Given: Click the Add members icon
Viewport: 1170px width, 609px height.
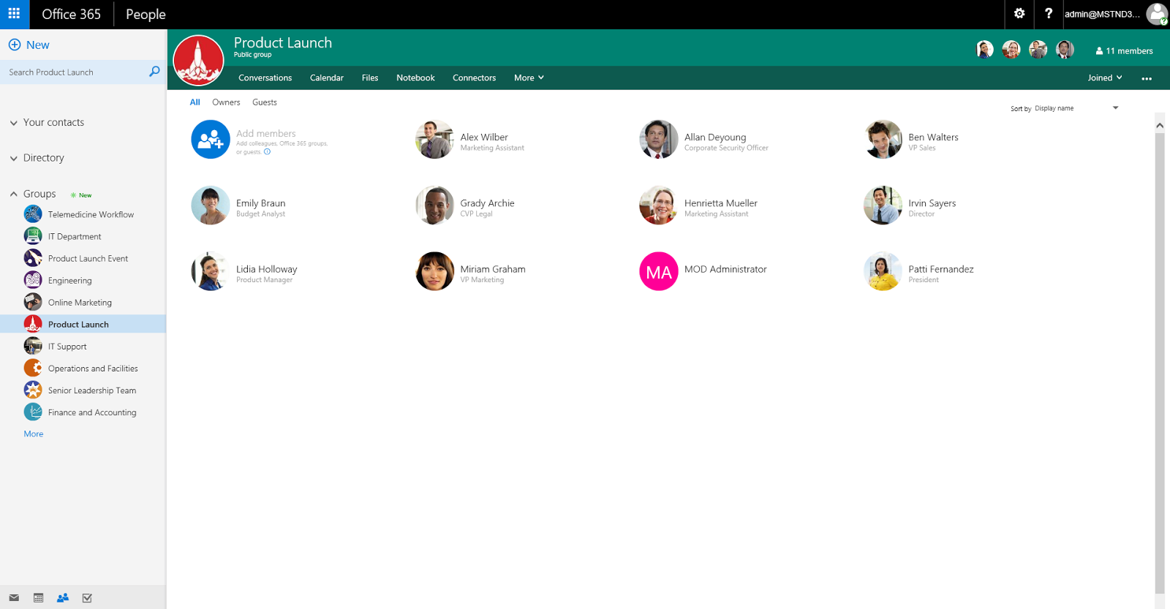Looking at the screenshot, I should coord(211,139).
